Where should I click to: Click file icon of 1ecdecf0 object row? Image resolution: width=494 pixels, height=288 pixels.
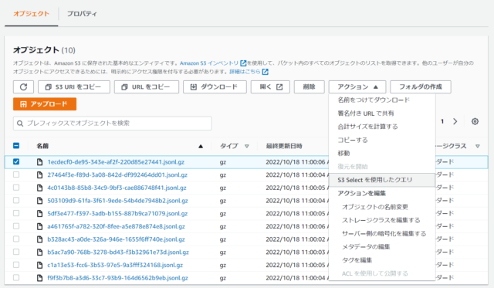coord(39,162)
